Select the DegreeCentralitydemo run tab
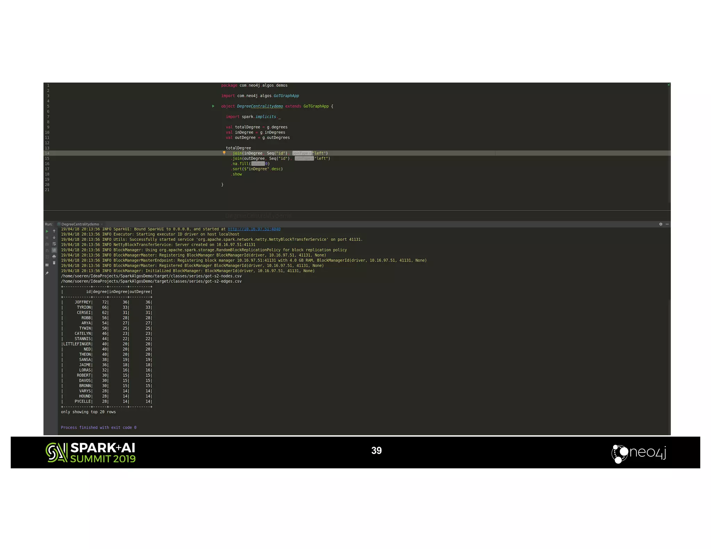This screenshot has width=711, height=549. click(80, 224)
